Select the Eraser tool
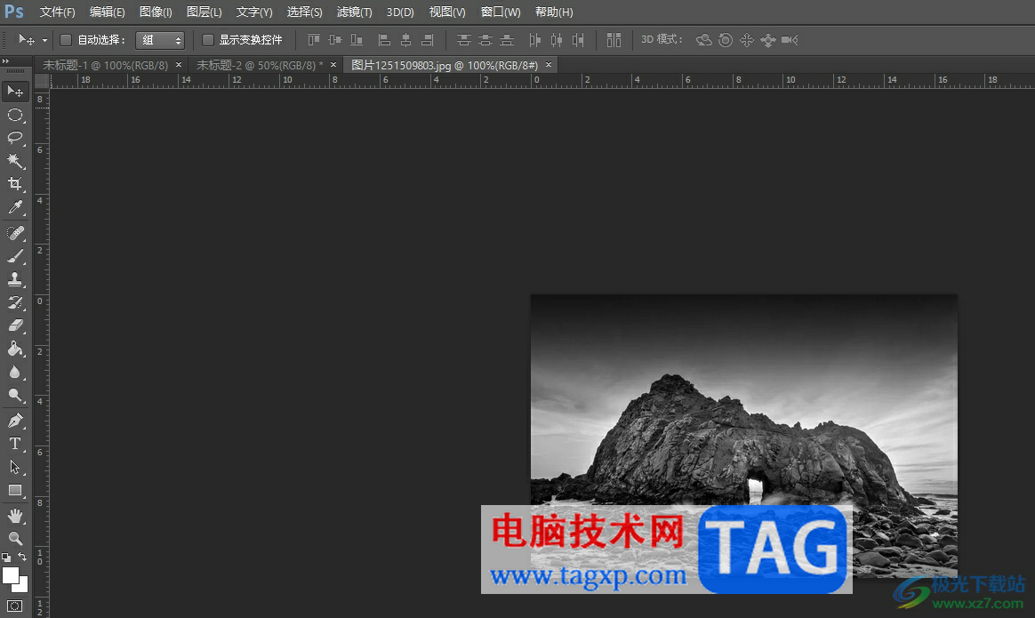This screenshot has width=1035, height=618. tap(15, 325)
